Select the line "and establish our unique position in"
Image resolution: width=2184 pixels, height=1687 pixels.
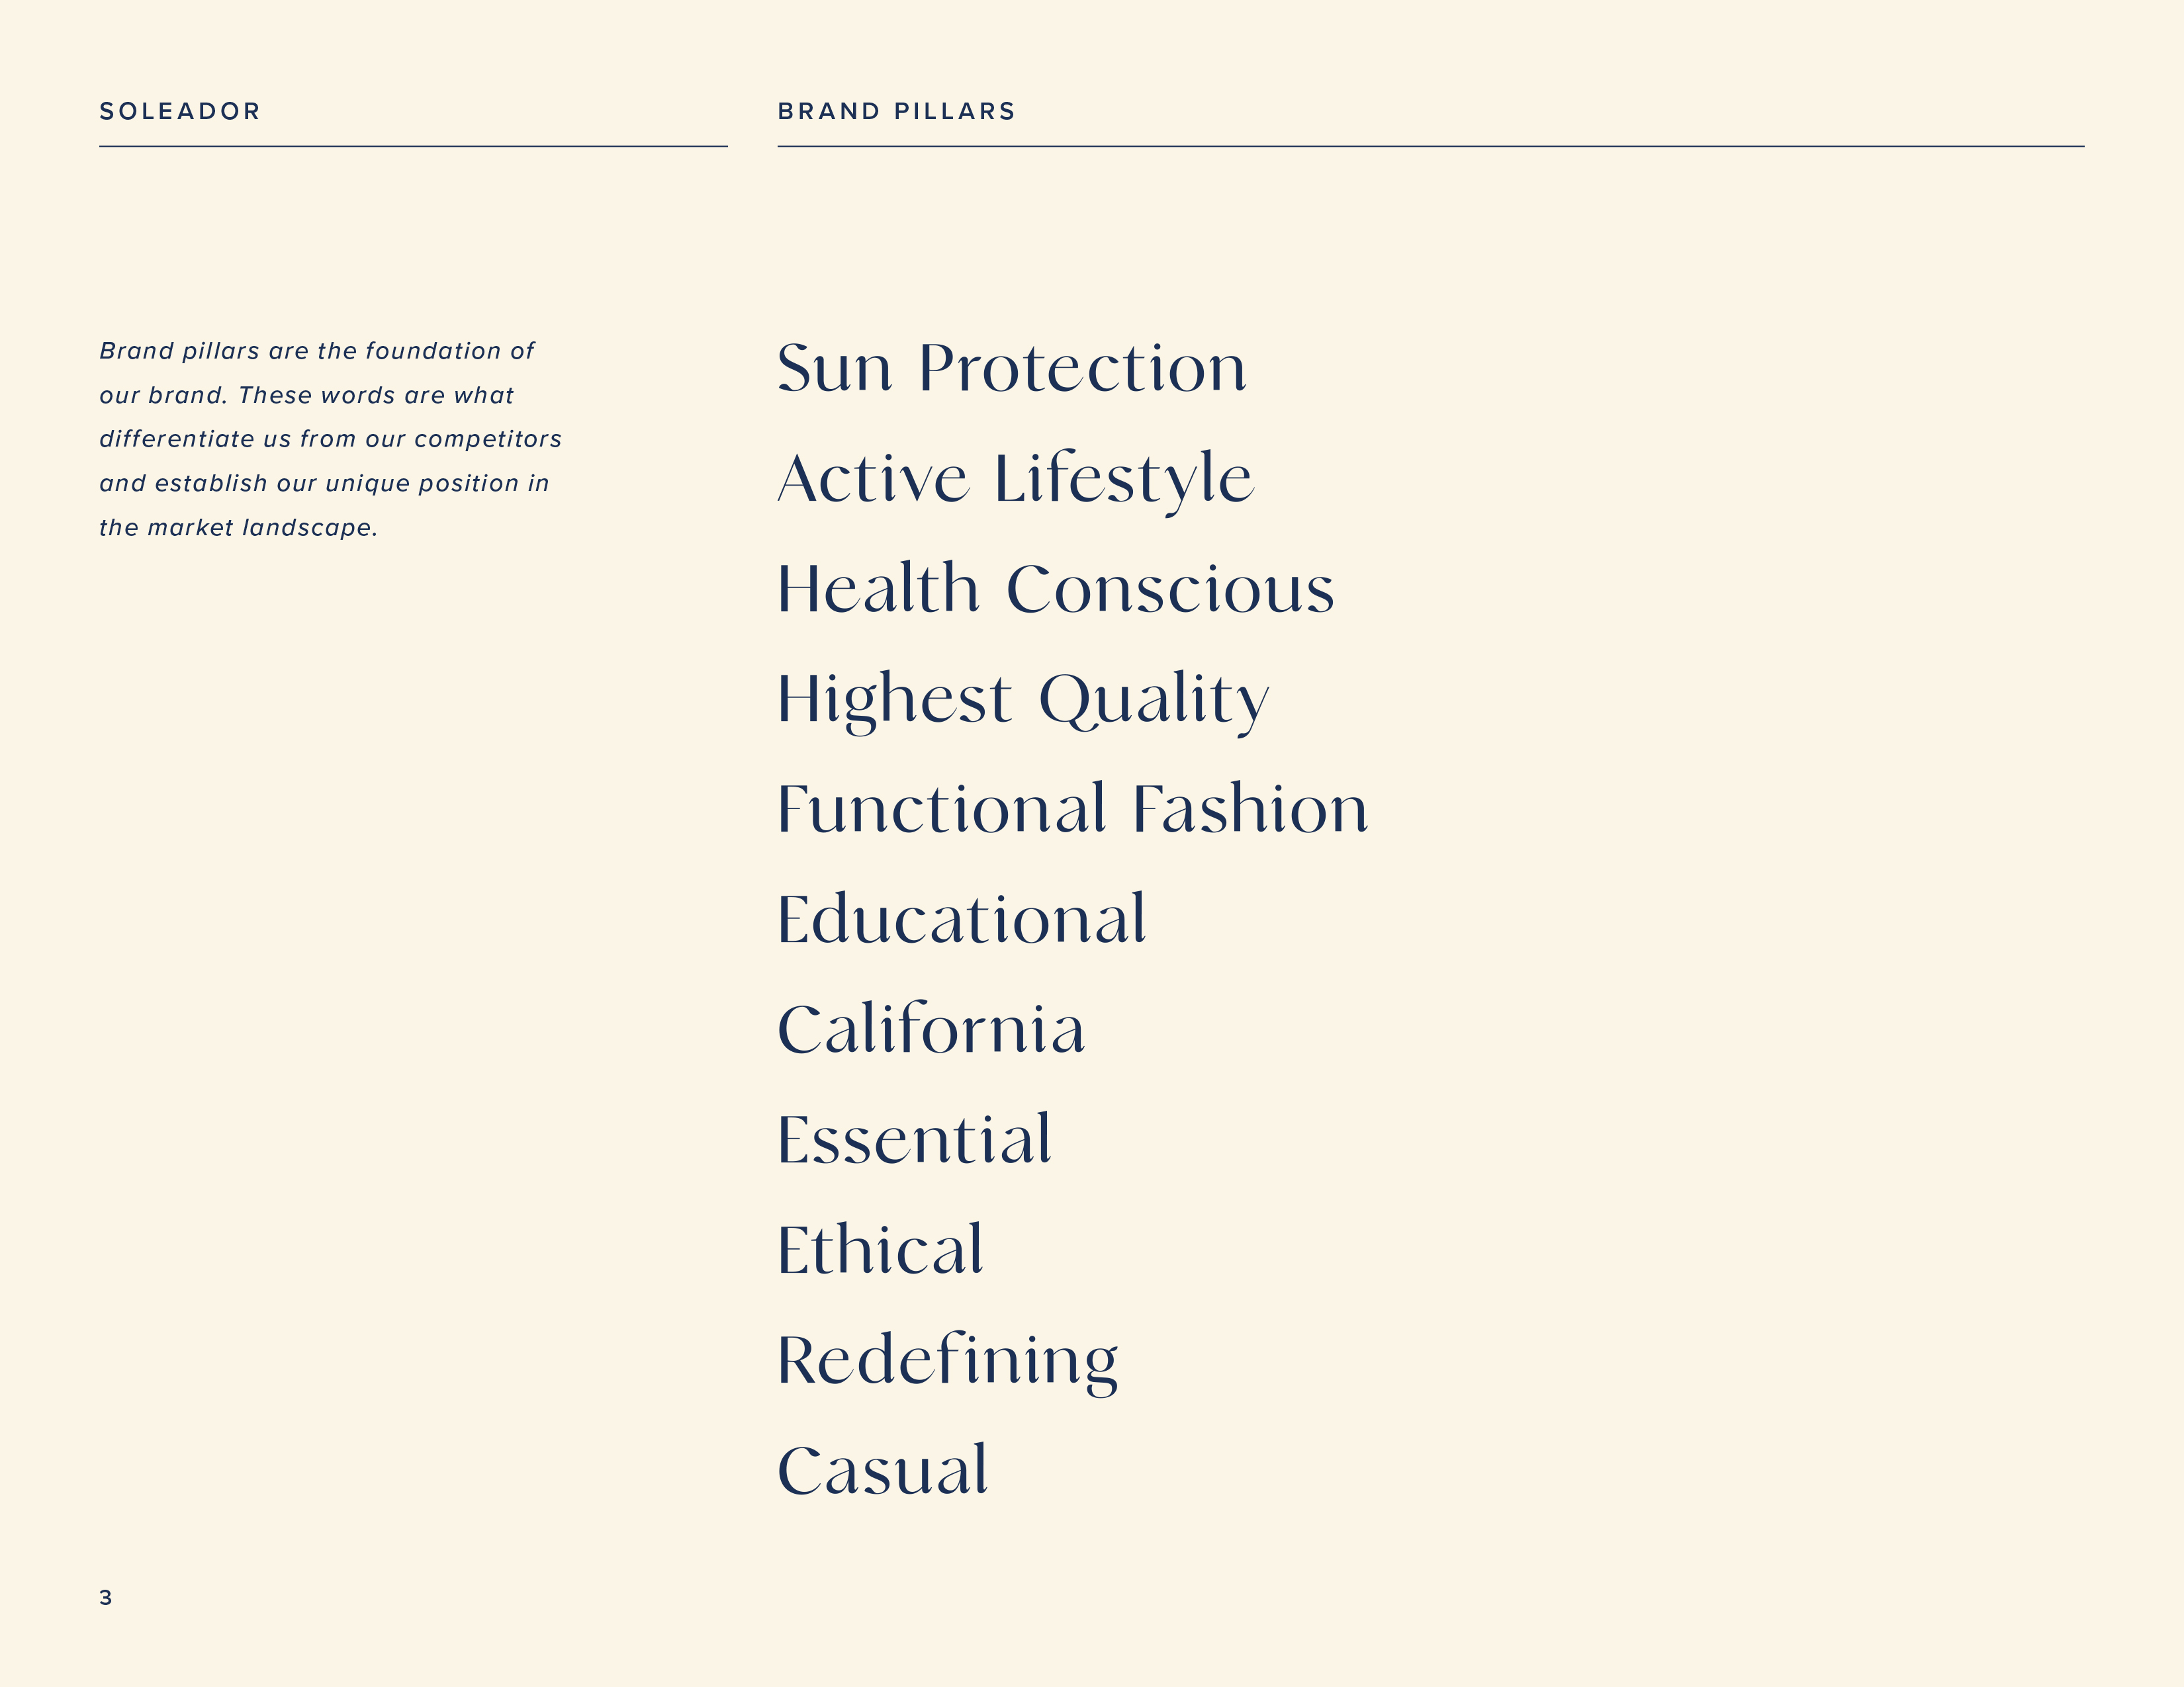tap(324, 483)
